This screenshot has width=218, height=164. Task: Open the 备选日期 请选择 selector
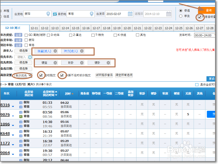tap(23, 69)
